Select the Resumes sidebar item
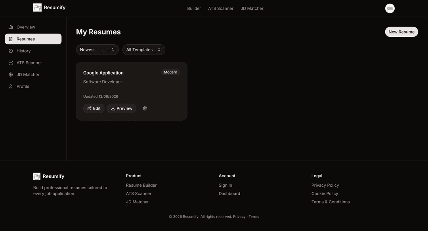Screen dimensions: 428x231 (33, 39)
